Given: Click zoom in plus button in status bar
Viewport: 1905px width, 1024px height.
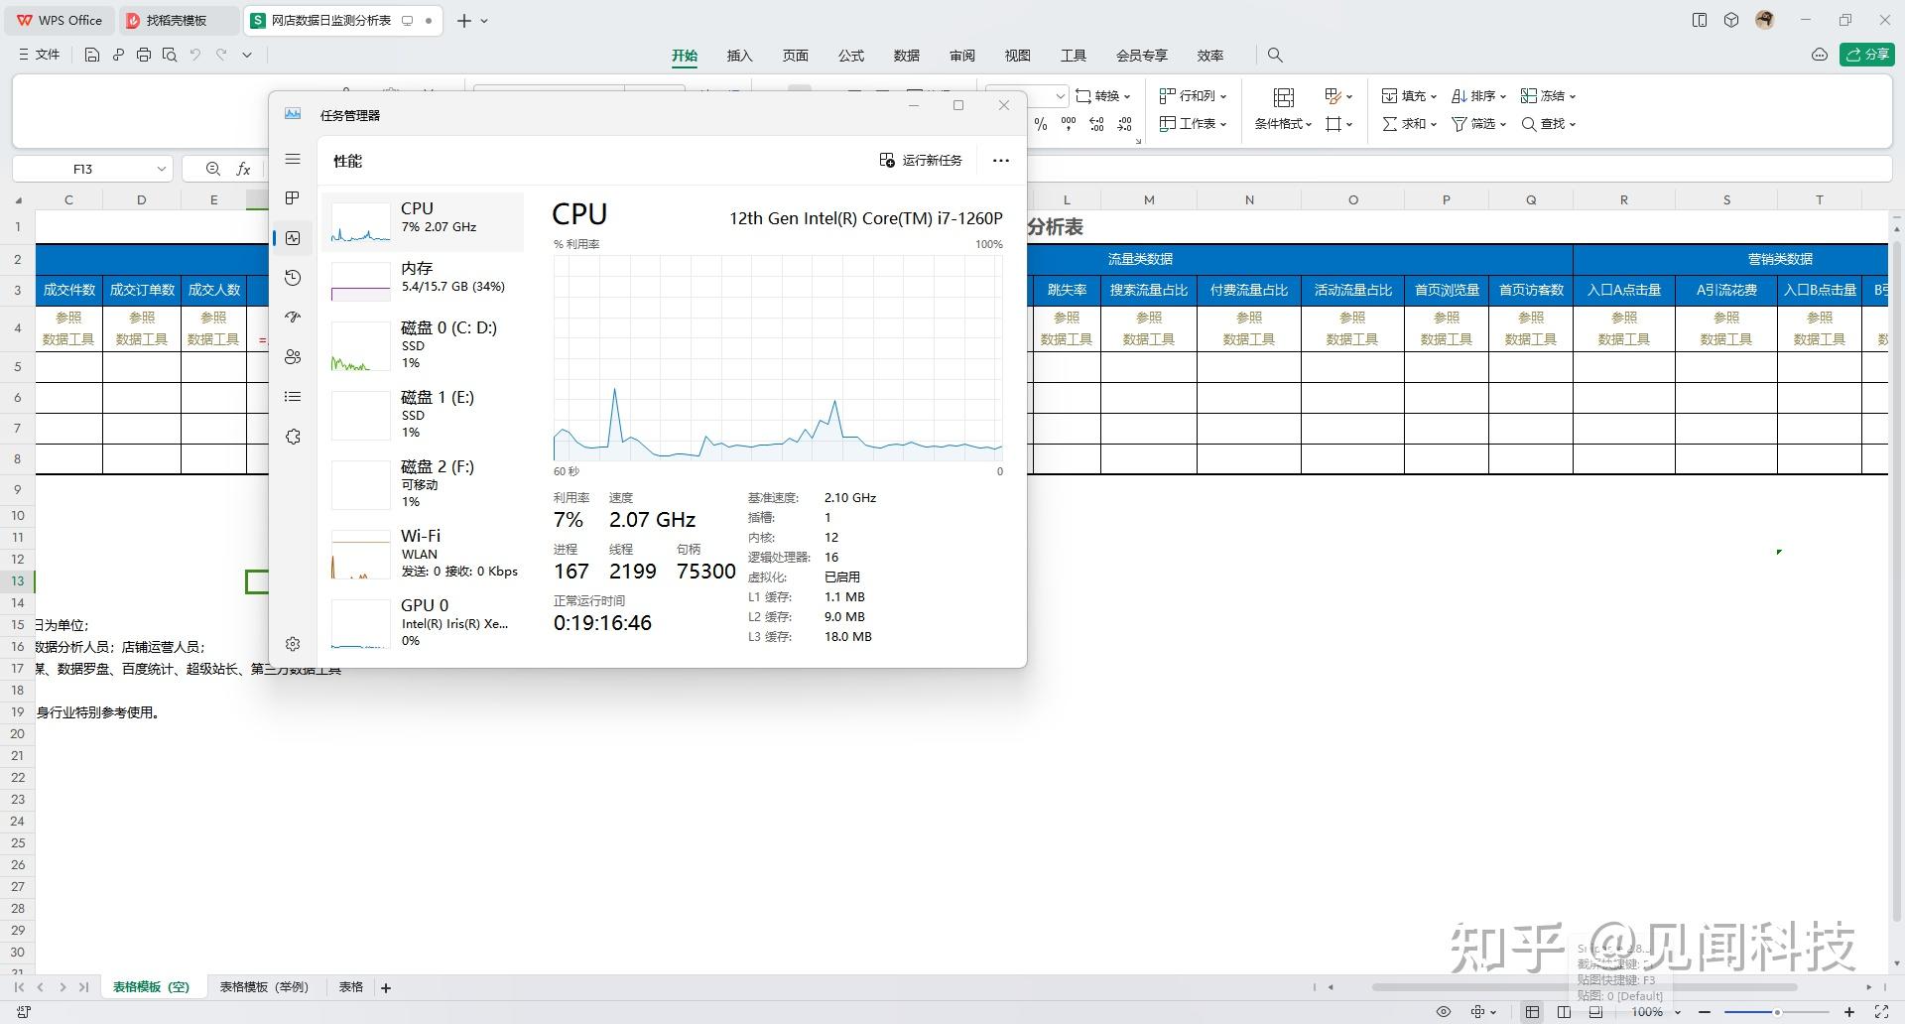Looking at the screenshot, I should click(x=1849, y=1012).
